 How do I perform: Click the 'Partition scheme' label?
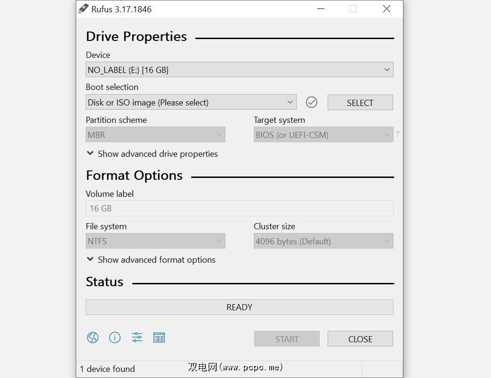coord(116,120)
